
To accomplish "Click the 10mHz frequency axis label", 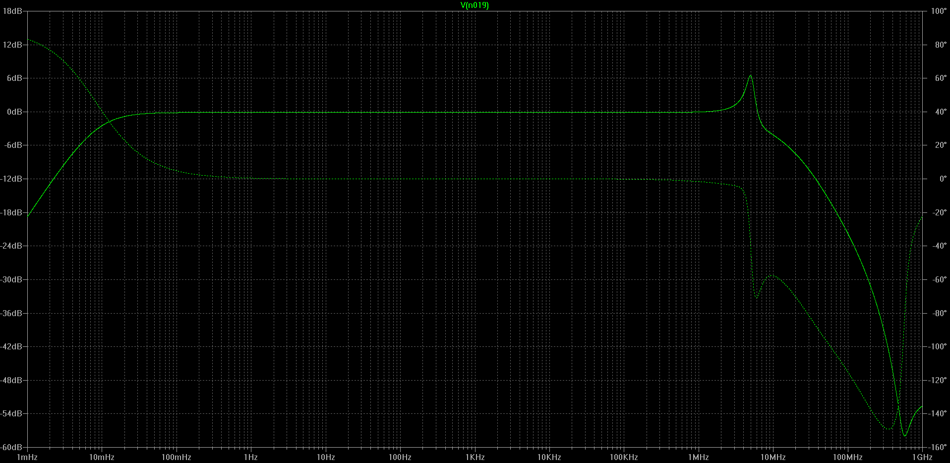I will pyautogui.click(x=102, y=458).
